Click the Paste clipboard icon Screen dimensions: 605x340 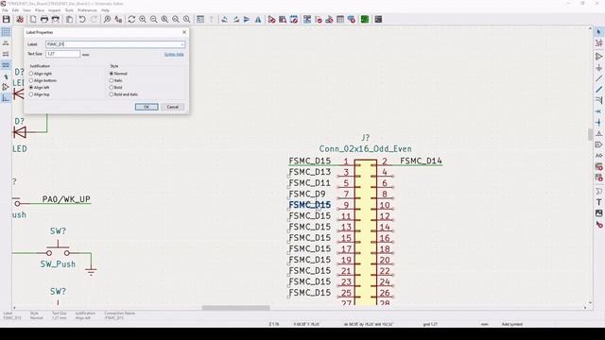[69, 19]
